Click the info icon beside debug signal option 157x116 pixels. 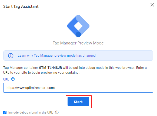57,112
